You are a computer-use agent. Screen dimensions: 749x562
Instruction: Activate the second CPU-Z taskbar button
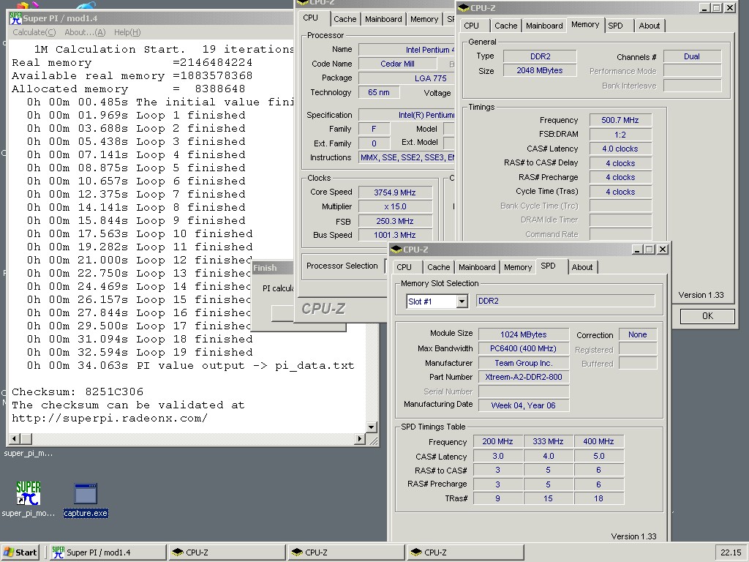point(347,552)
